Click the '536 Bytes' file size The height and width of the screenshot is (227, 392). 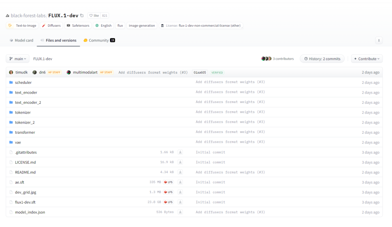pyautogui.click(x=165, y=212)
